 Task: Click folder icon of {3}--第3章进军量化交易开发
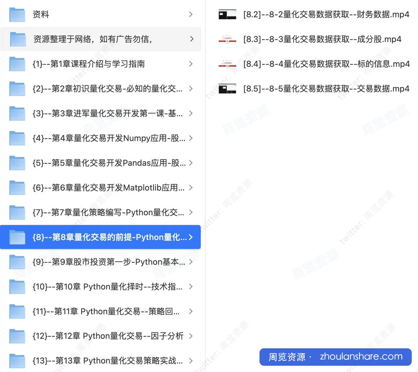tap(17, 113)
